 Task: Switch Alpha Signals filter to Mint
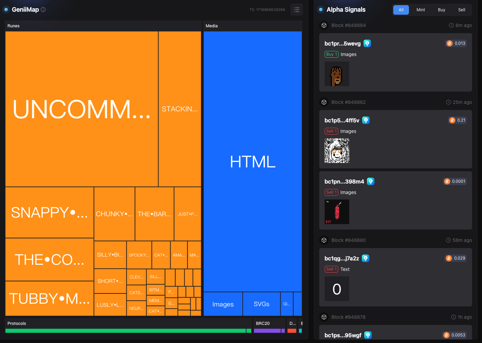pos(421,10)
